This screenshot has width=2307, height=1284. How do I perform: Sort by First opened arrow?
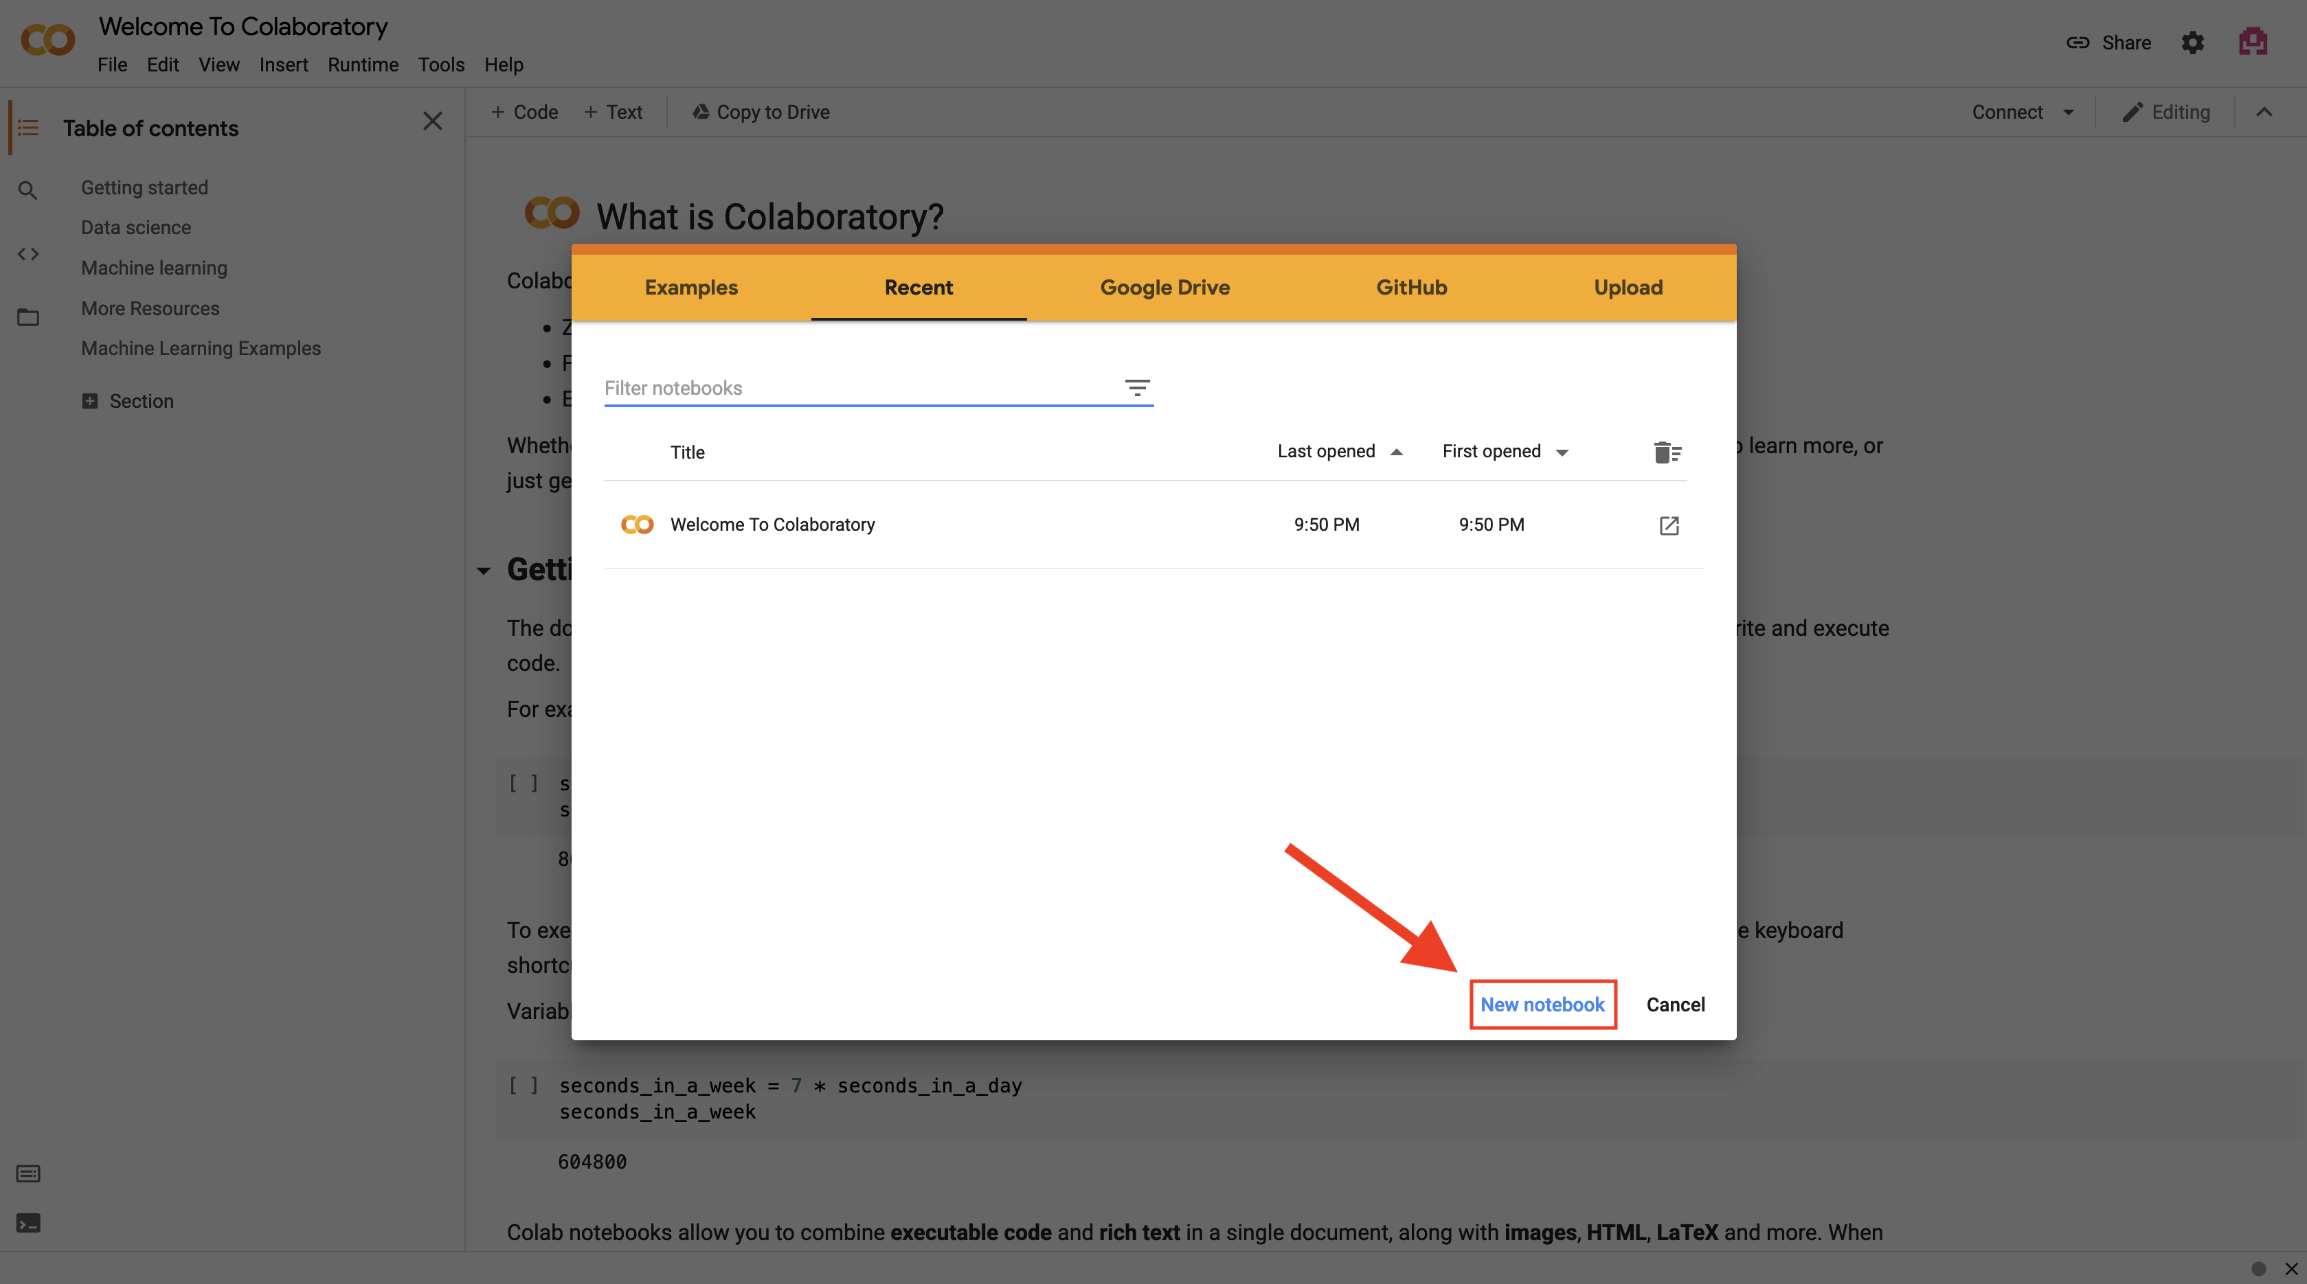pyautogui.click(x=1562, y=452)
